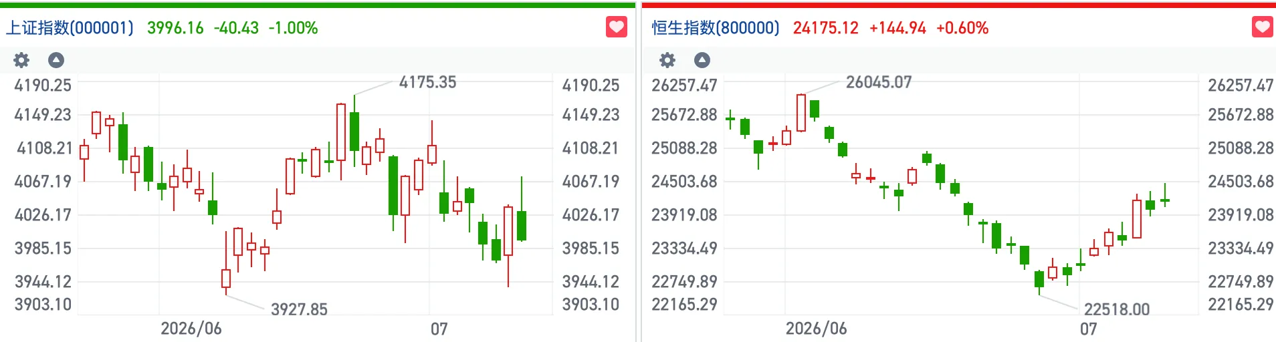Open the 恒生指数(800000) index title link
This screenshot has height=342, width=1276.
coord(716,28)
